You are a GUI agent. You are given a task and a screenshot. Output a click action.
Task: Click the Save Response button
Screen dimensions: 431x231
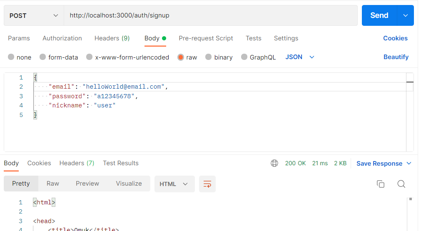point(379,164)
